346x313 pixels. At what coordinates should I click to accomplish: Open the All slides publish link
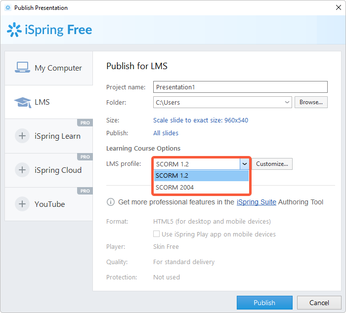click(166, 133)
